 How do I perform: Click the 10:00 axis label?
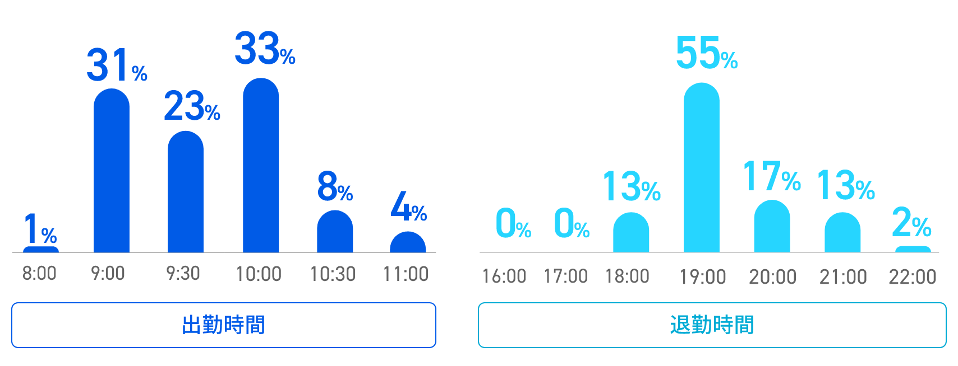point(259,274)
